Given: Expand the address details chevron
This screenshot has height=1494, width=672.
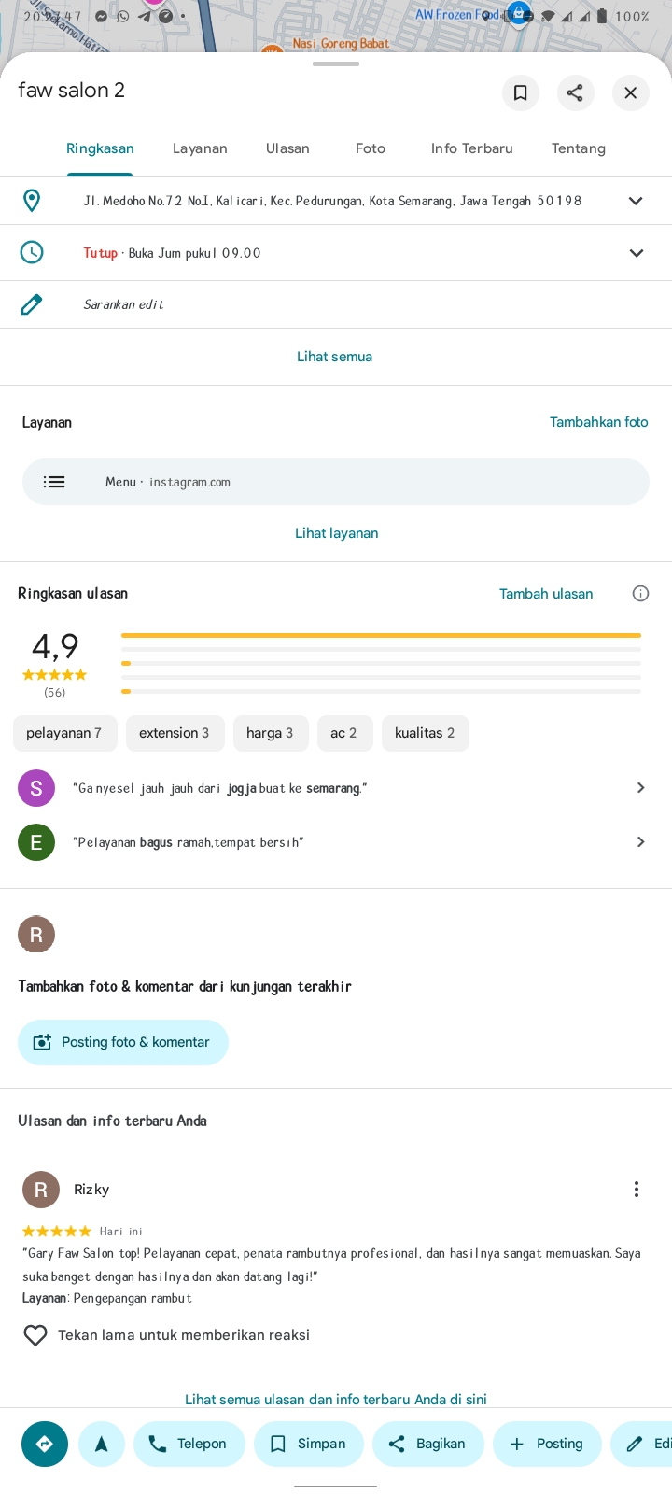Looking at the screenshot, I should [x=636, y=201].
